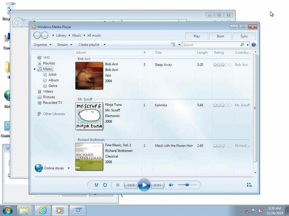Screen dimensions: 289x216
Task: Set the star rating for Sleep Away
Action: (222, 65)
